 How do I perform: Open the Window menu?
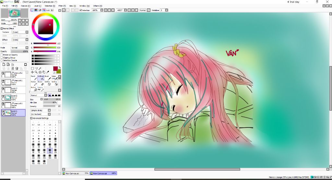(85, 6)
